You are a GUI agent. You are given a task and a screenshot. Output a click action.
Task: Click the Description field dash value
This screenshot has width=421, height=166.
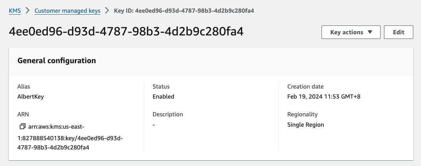click(153, 125)
